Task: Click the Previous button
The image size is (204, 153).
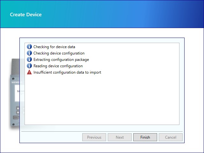Action: click(x=94, y=137)
